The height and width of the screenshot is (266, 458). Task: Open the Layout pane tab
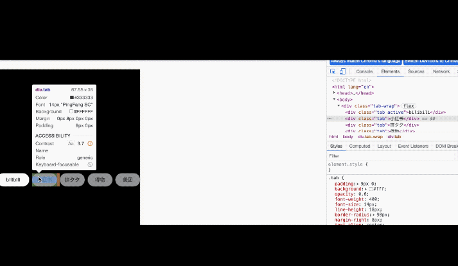384,146
